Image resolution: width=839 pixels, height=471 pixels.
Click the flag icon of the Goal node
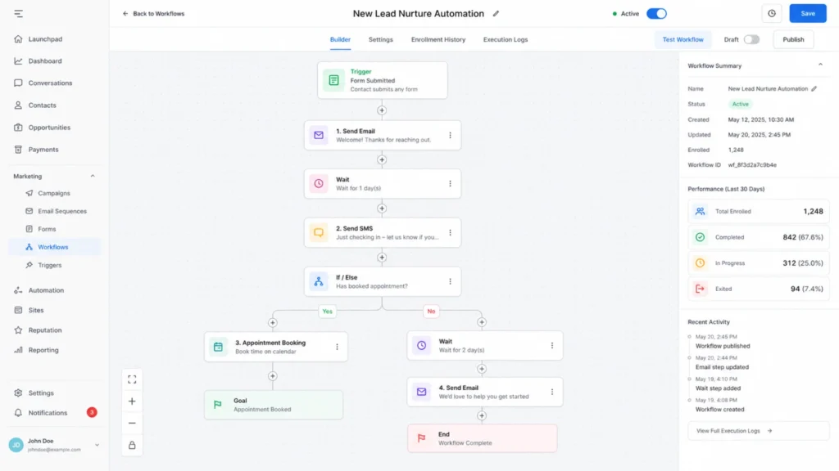(218, 405)
